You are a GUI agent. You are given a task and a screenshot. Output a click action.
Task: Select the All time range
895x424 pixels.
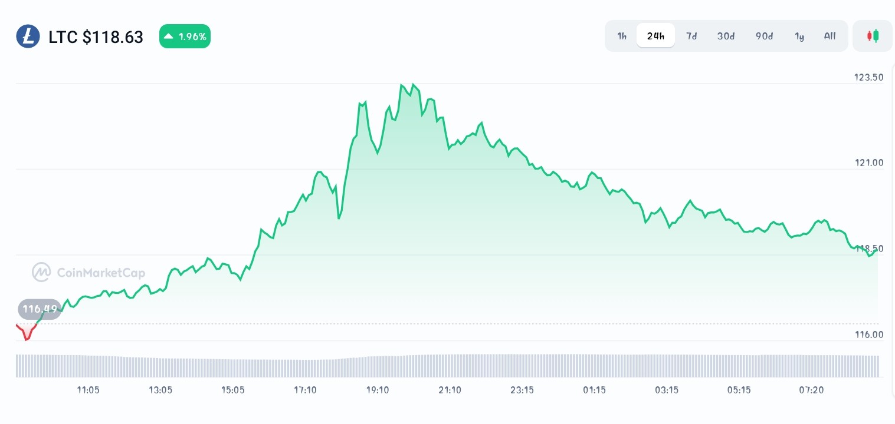(x=830, y=36)
